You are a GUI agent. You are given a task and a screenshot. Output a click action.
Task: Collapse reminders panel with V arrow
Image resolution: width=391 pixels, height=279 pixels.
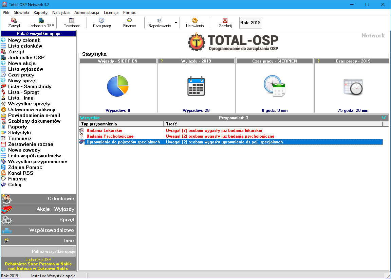[384, 118]
